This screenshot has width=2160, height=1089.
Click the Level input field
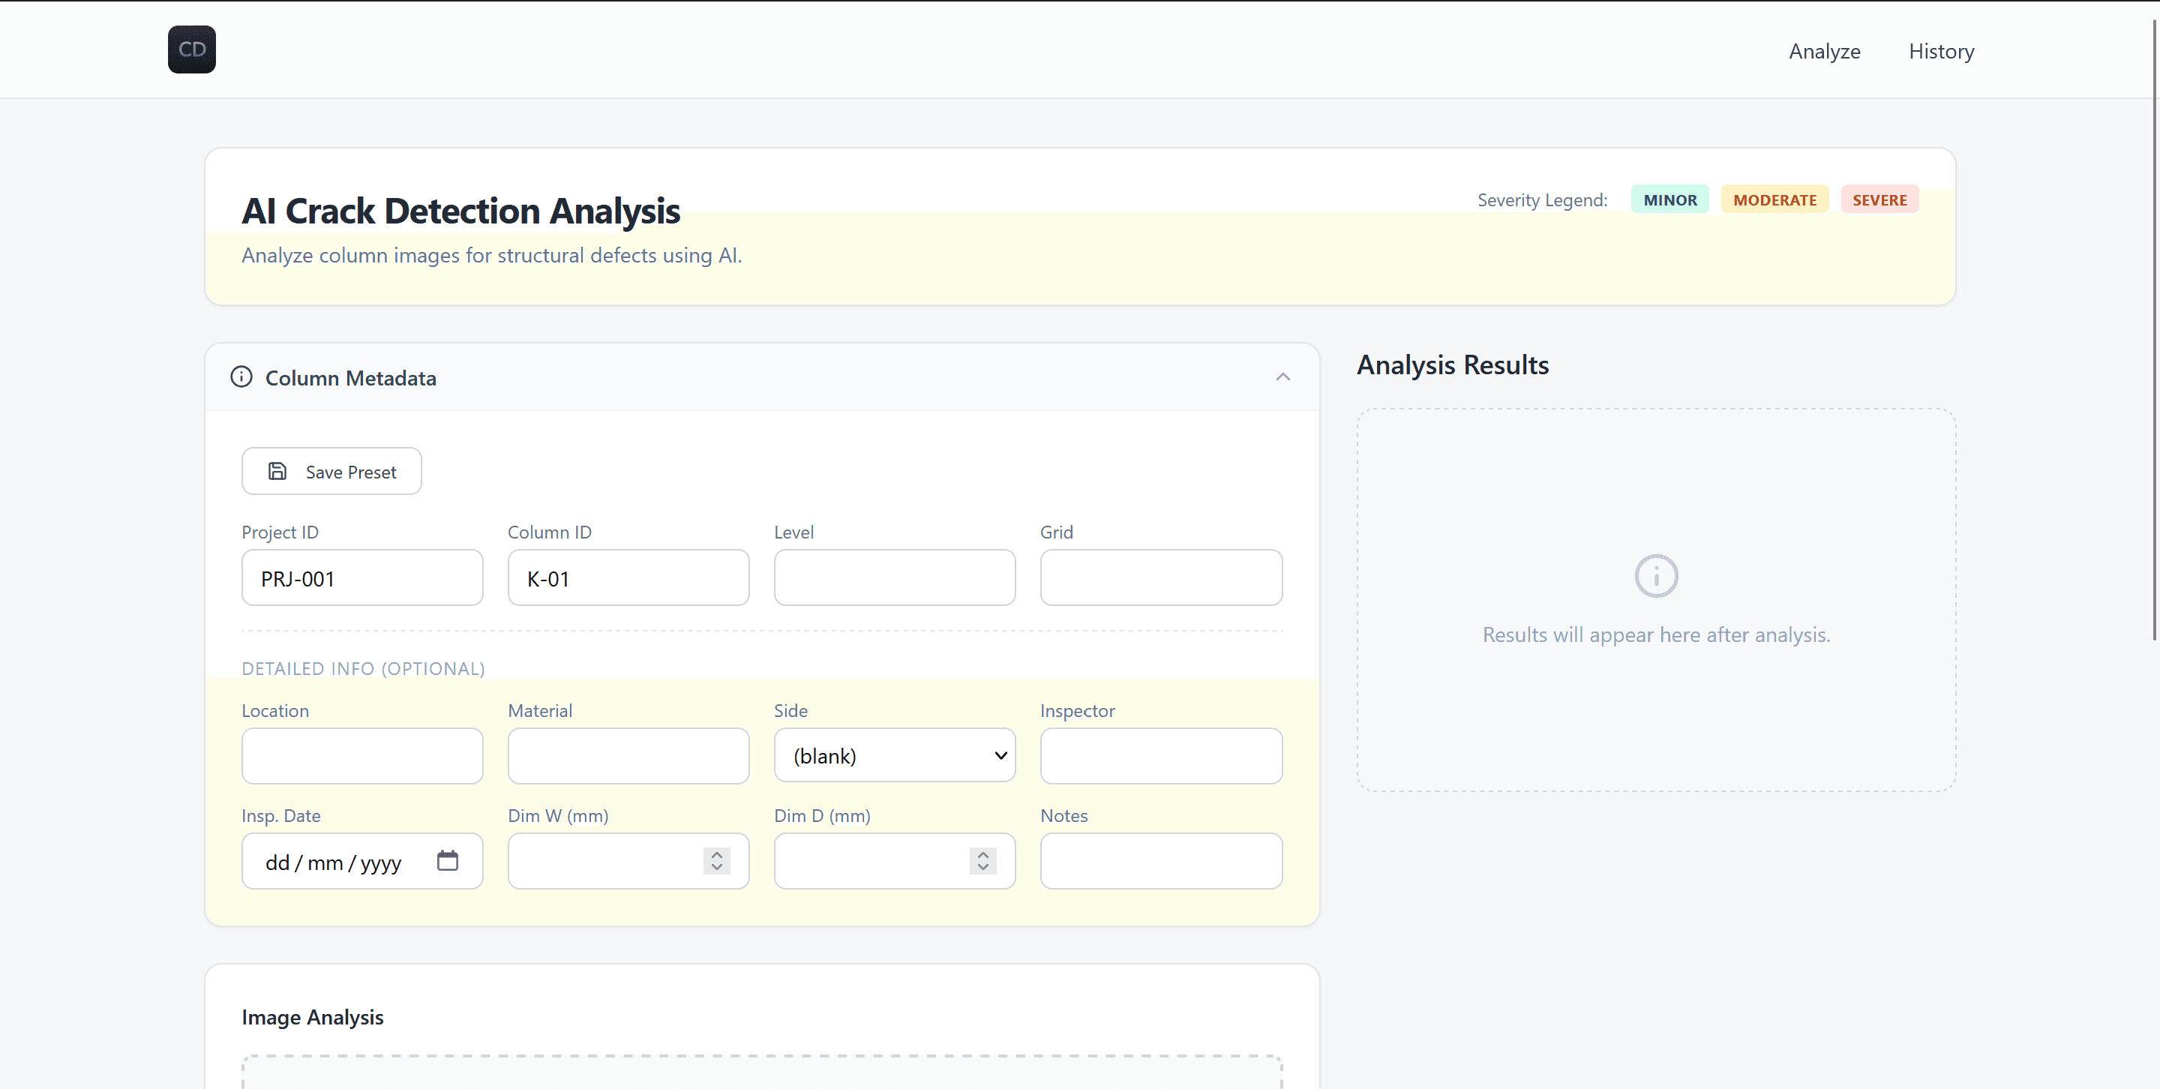pos(894,577)
